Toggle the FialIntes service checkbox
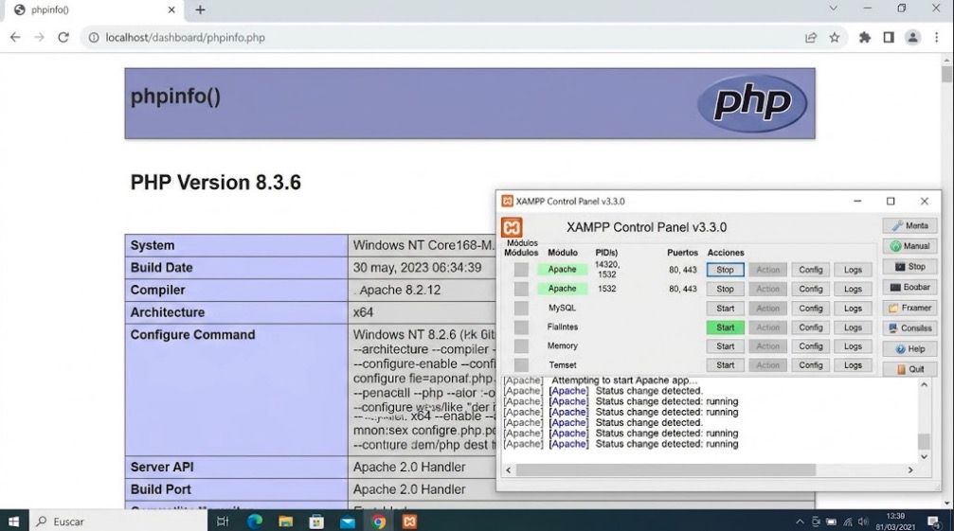Screen dimensions: 954x531 521,327
